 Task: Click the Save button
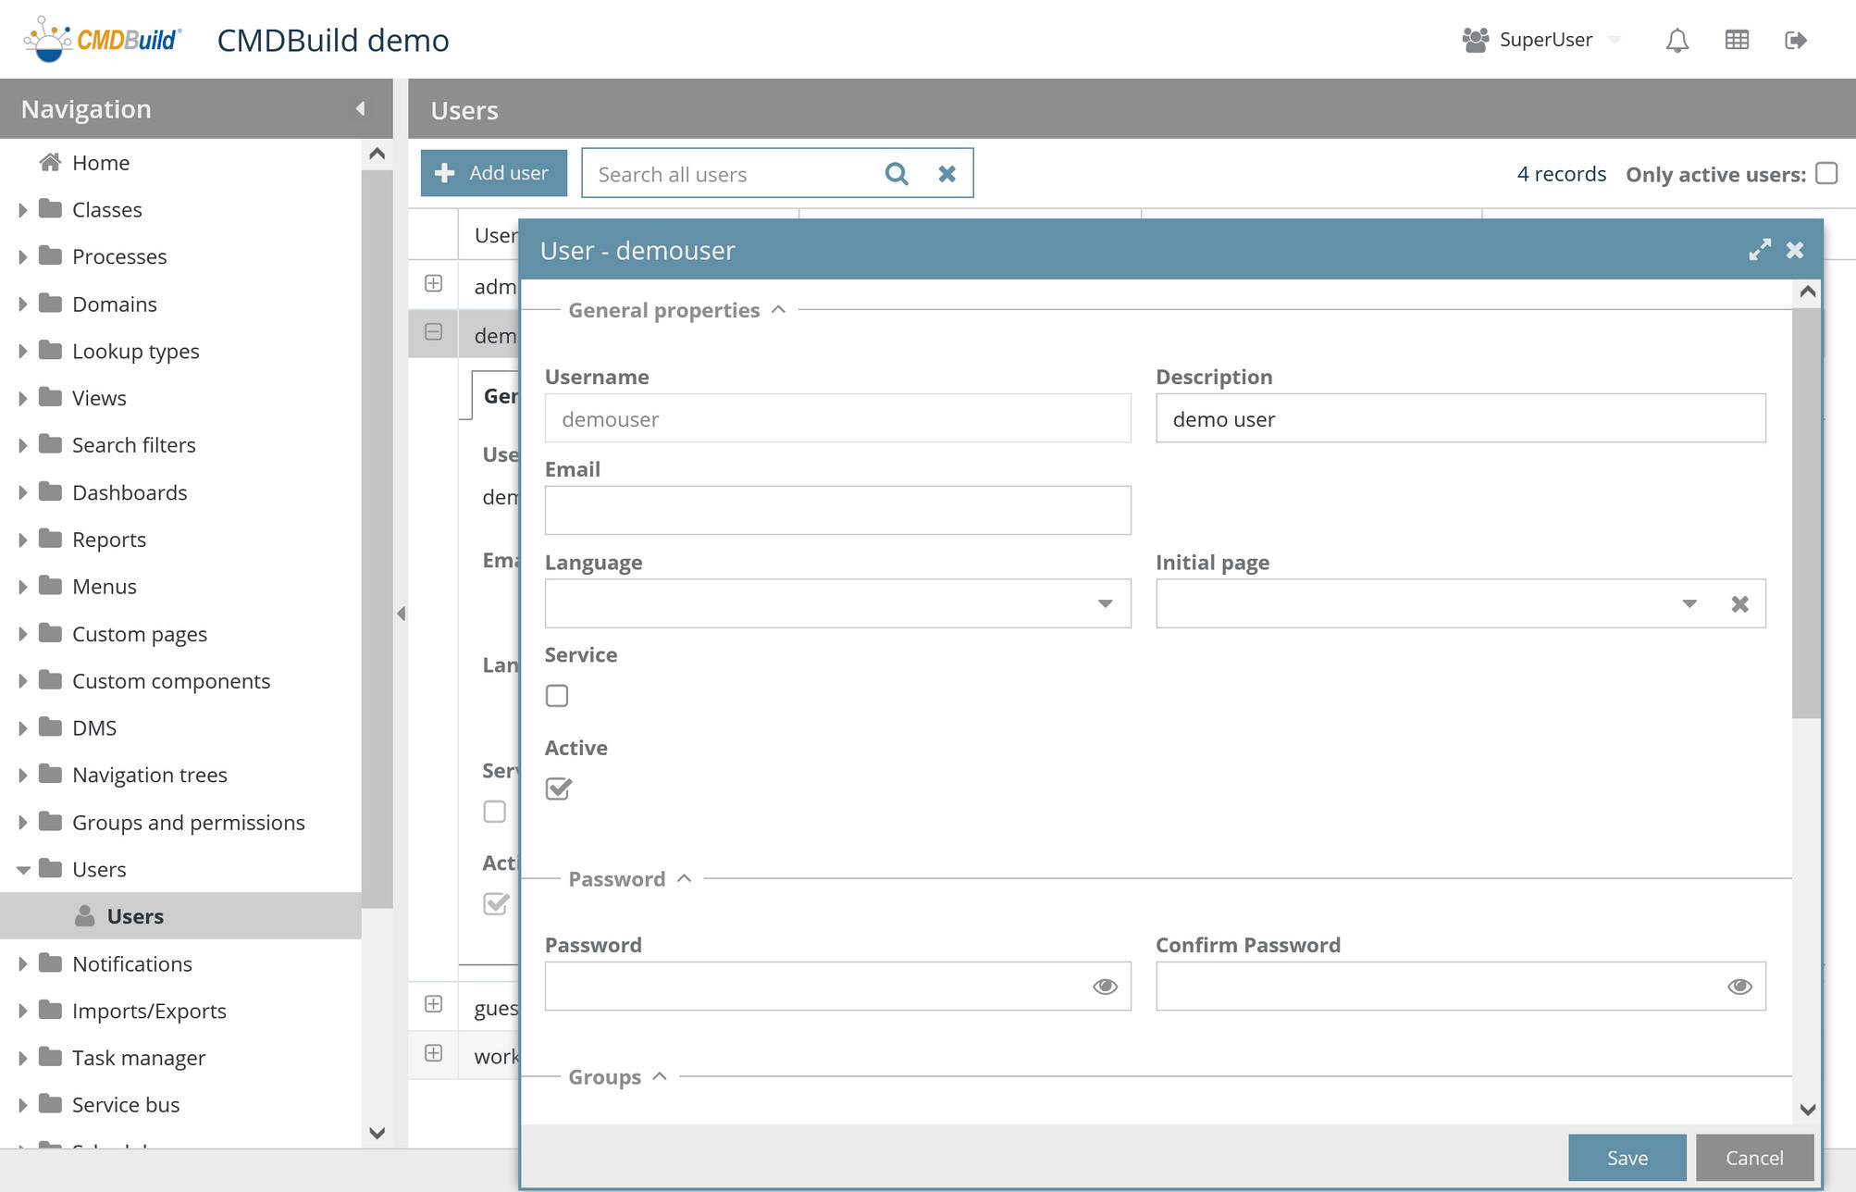[x=1627, y=1158]
